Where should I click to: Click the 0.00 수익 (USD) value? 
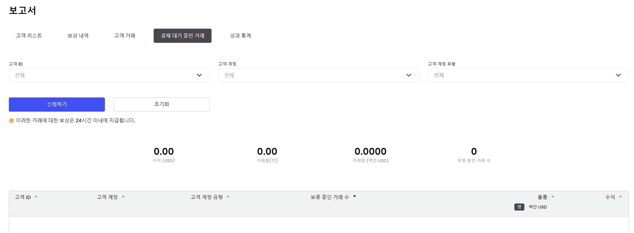click(164, 151)
